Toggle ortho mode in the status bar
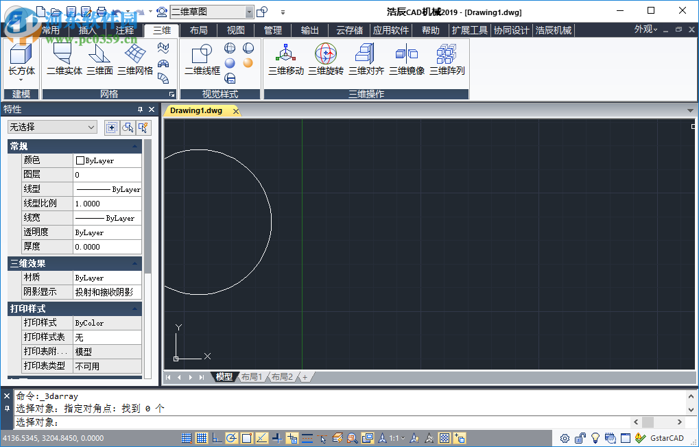This screenshot has width=699, height=447. (x=215, y=437)
